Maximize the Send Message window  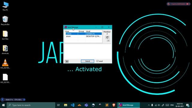(102, 27)
